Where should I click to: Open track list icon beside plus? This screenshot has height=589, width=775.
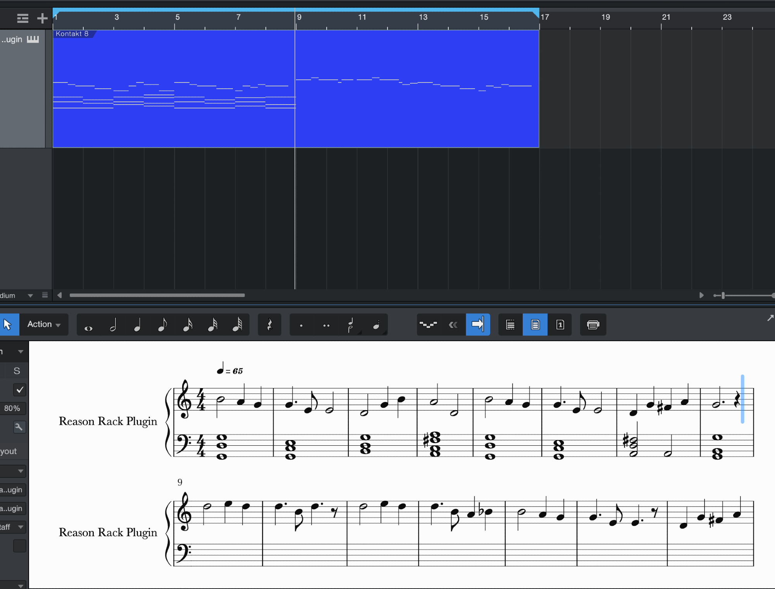22,18
